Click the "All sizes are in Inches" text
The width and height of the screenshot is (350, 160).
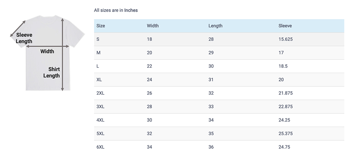116,10
